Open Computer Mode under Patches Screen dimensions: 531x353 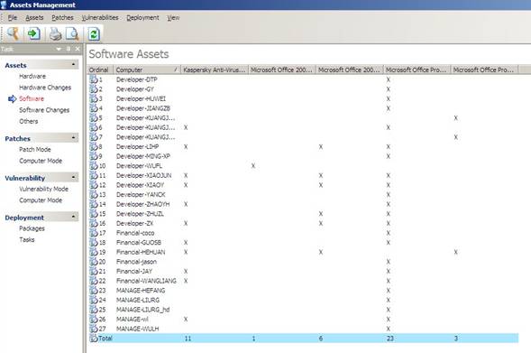coord(41,161)
